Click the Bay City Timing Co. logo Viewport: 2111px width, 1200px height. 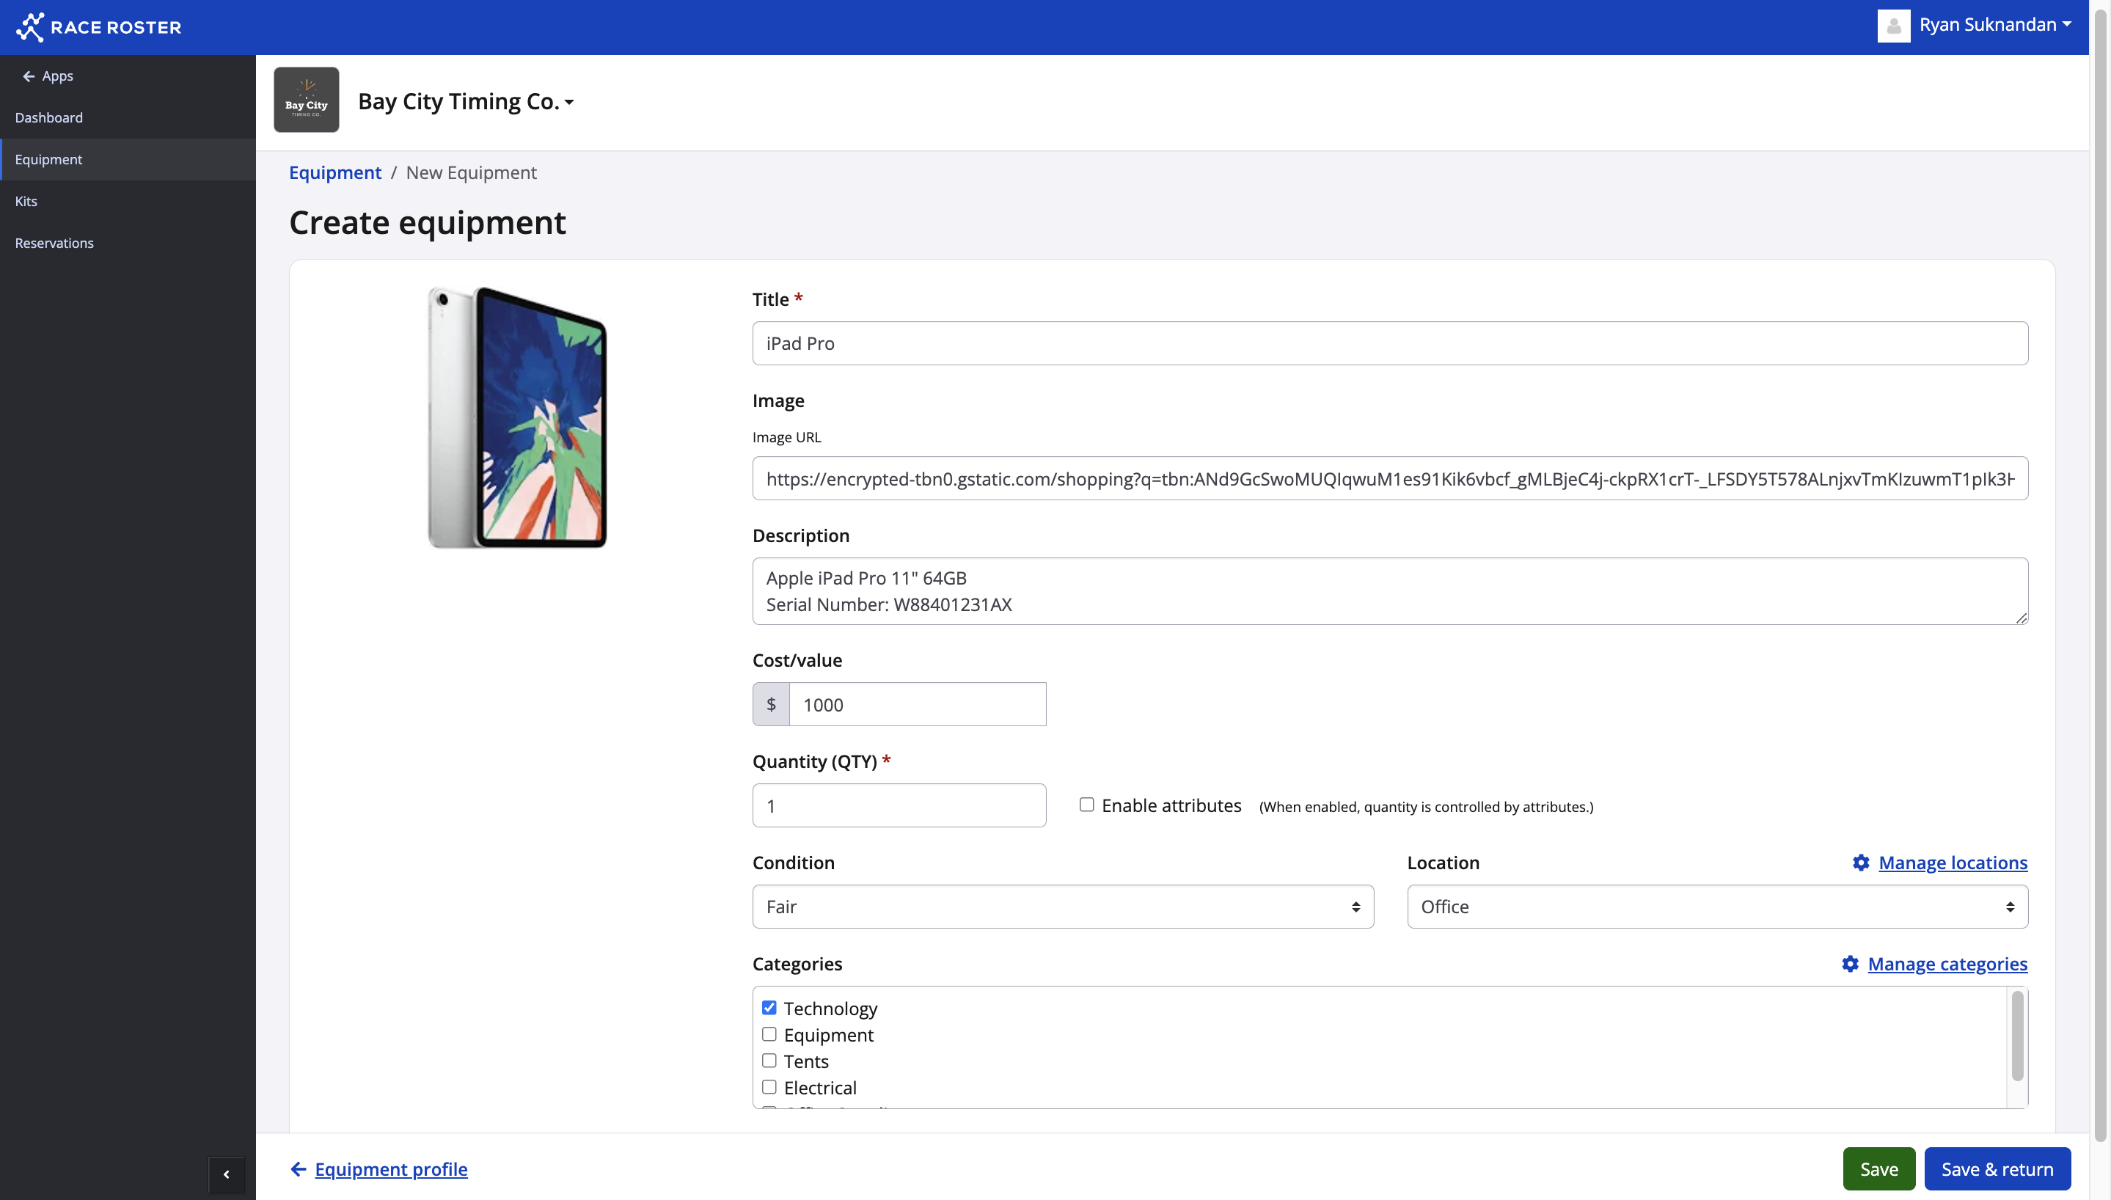coord(306,100)
